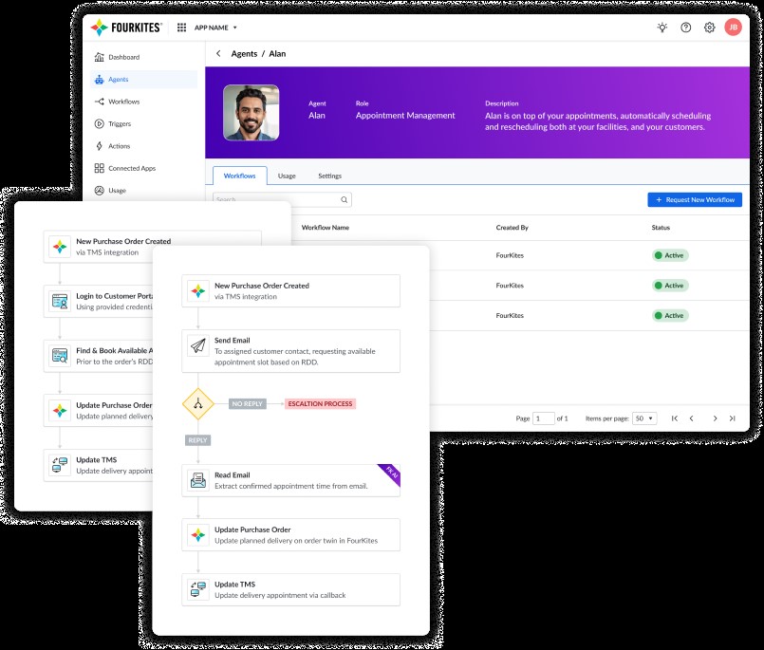Click the third row Active status badge
Viewport: 764px width, 650px height.
tap(670, 316)
